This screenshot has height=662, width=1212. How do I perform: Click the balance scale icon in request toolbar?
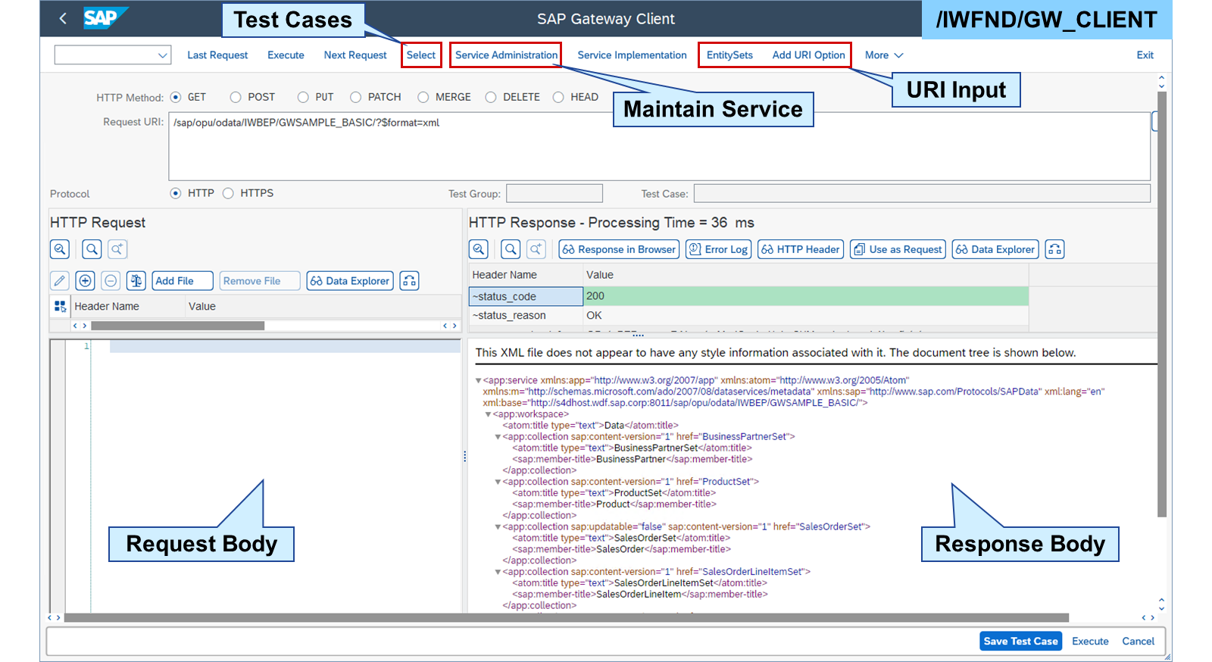pos(136,281)
